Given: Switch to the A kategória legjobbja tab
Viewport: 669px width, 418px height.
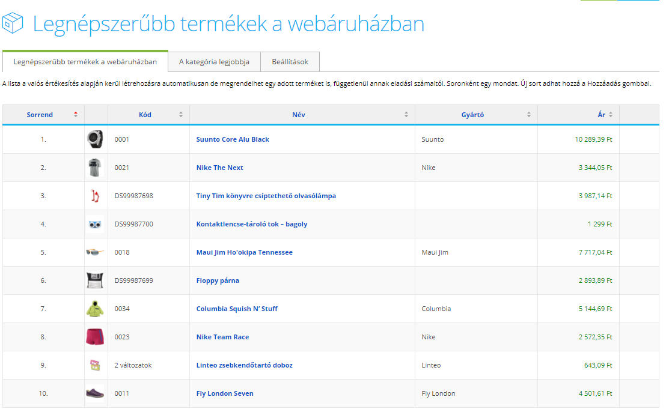Looking at the screenshot, I should pyautogui.click(x=214, y=62).
